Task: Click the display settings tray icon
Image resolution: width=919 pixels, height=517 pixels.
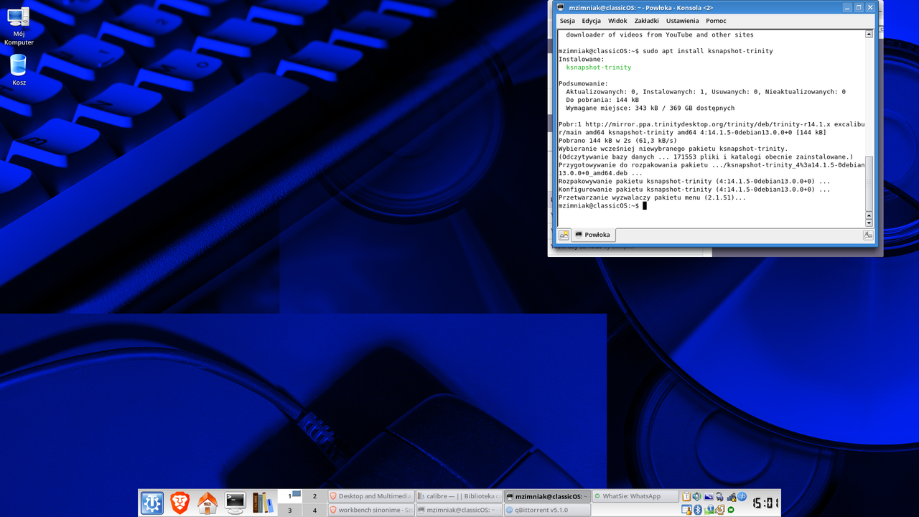Action: (708, 496)
